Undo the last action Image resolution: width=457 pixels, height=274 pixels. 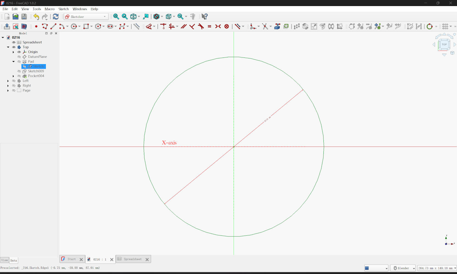pyautogui.click(x=36, y=17)
